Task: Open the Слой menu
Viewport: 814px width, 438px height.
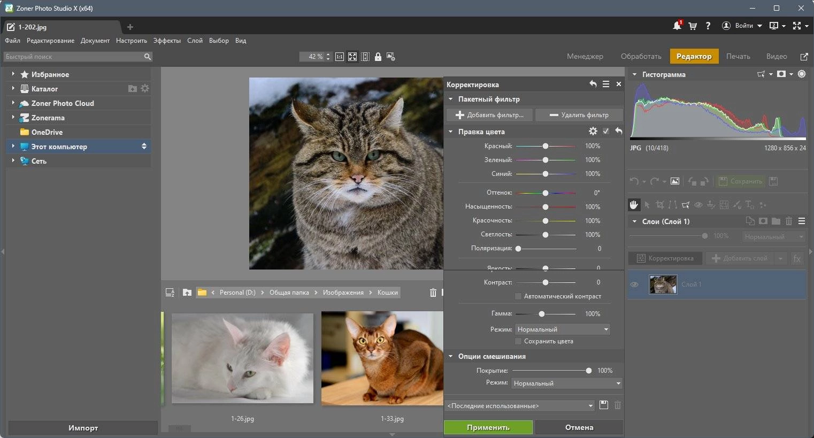Action: click(195, 41)
